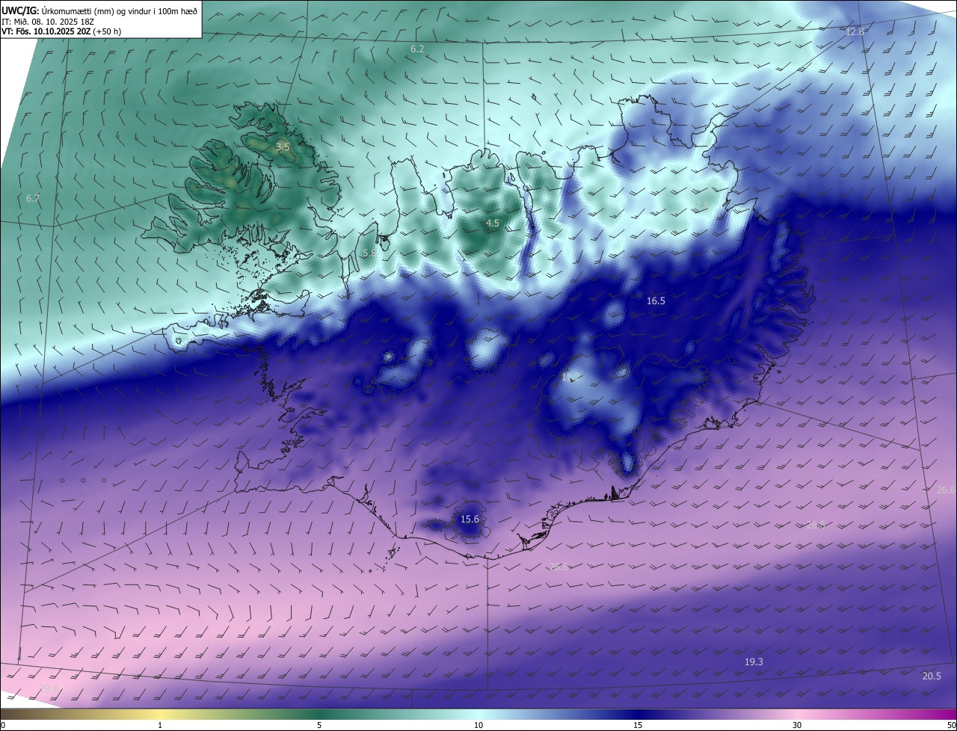
Task: Click the faint map value label "29.8"
Action: pos(49,688)
